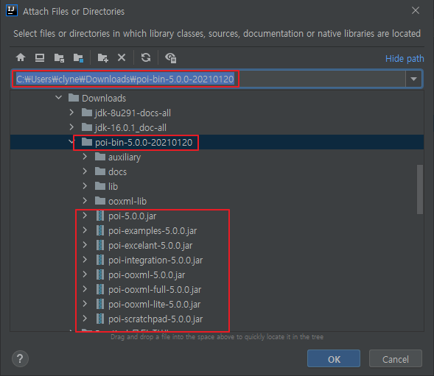Close the Attach Files dialog
The width and height of the screenshot is (434, 376).
[x=415, y=10]
